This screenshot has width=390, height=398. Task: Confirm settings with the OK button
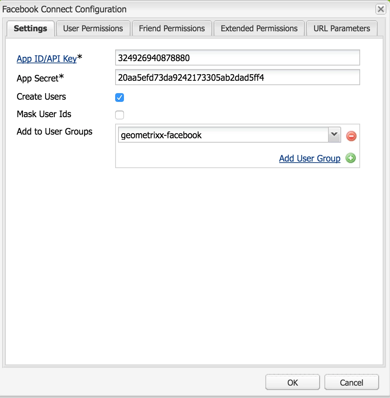click(x=293, y=382)
